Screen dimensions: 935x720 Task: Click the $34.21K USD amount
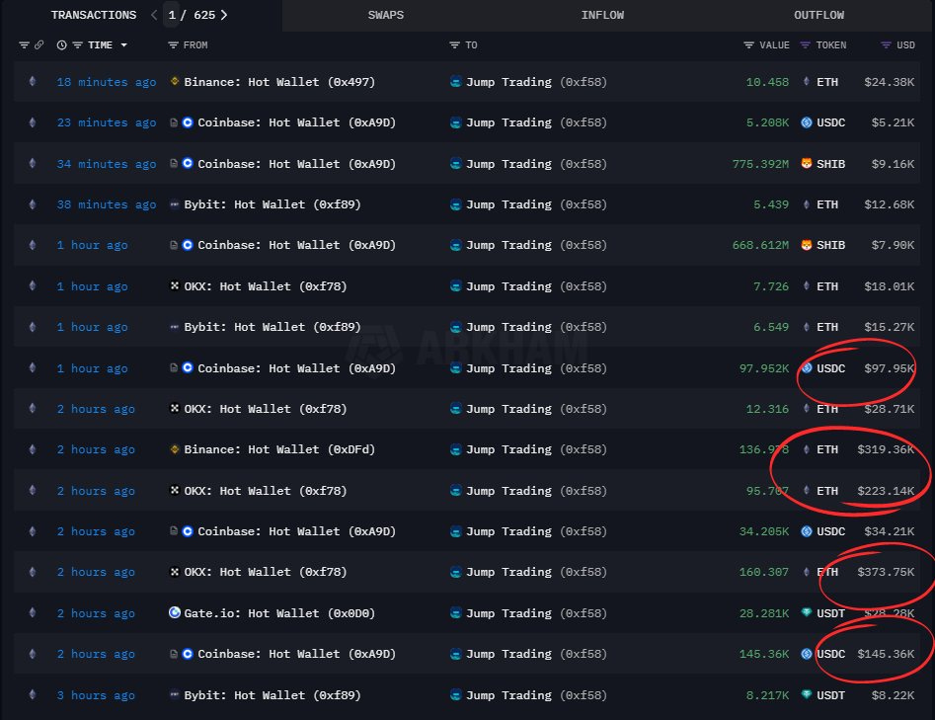point(889,531)
